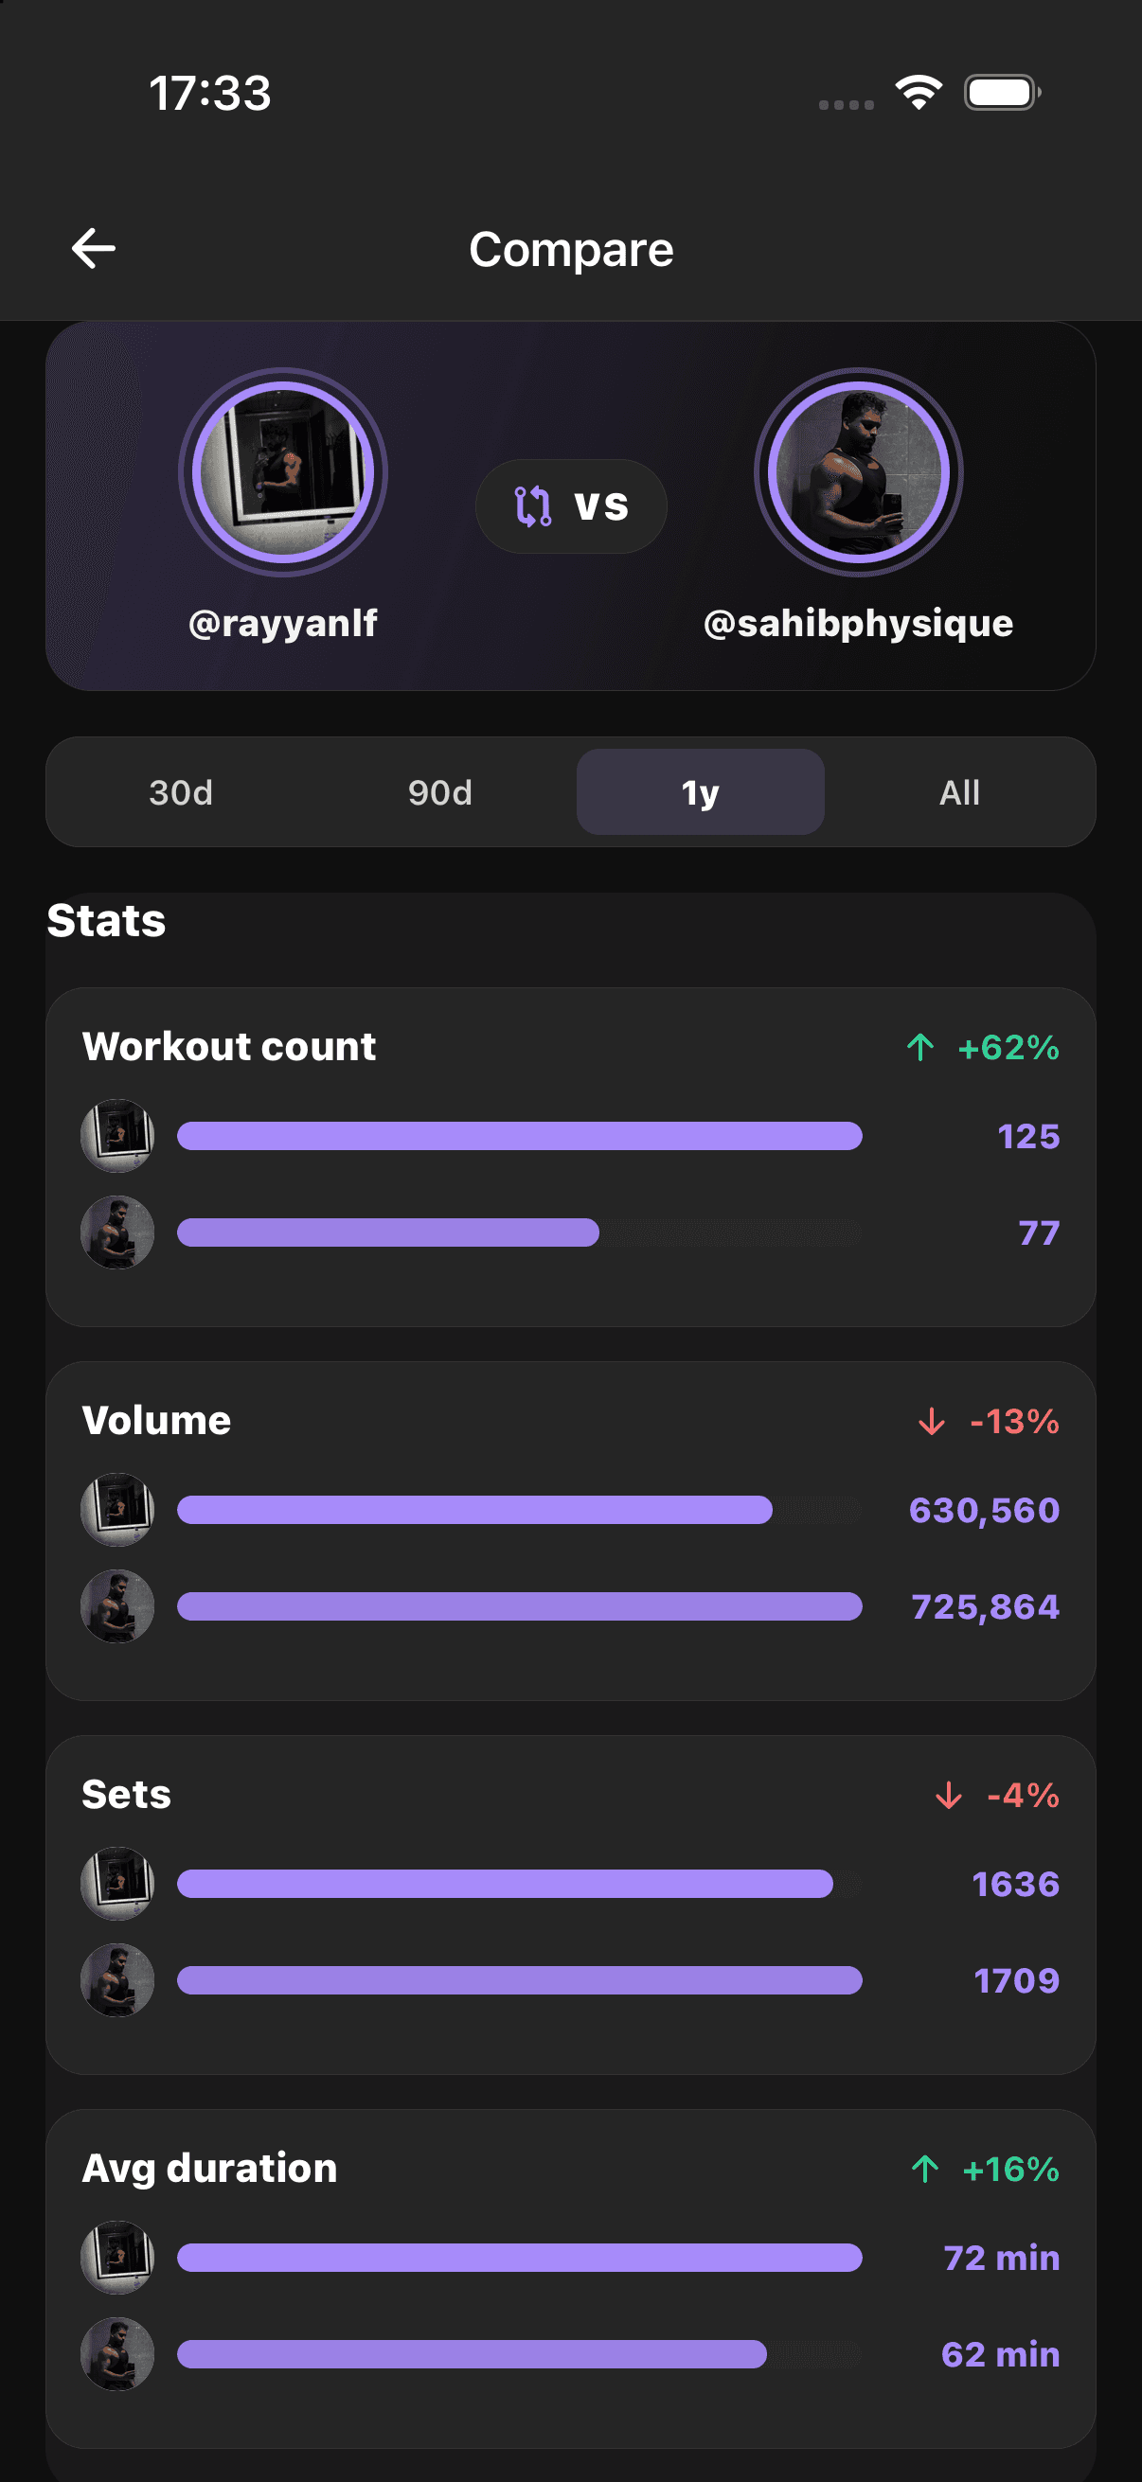Tap the Wi-Fi status icon

pos(919,93)
